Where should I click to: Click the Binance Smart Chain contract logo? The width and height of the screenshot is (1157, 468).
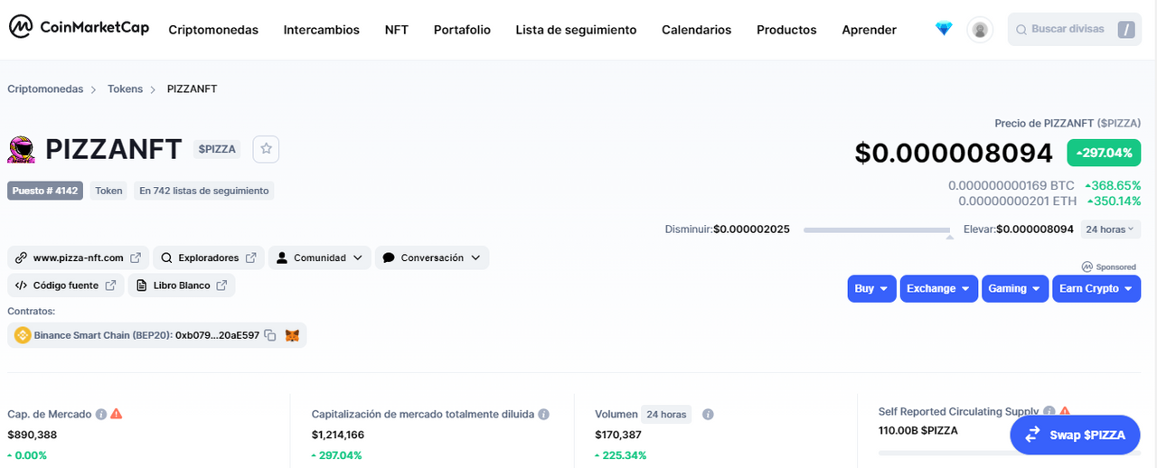pos(23,335)
